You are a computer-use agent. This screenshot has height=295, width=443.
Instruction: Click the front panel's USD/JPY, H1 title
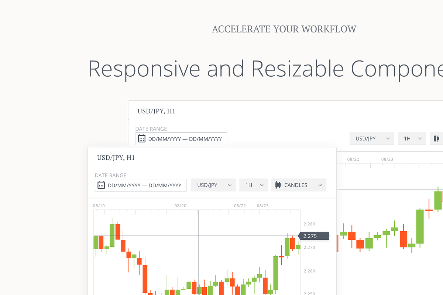[x=116, y=158]
